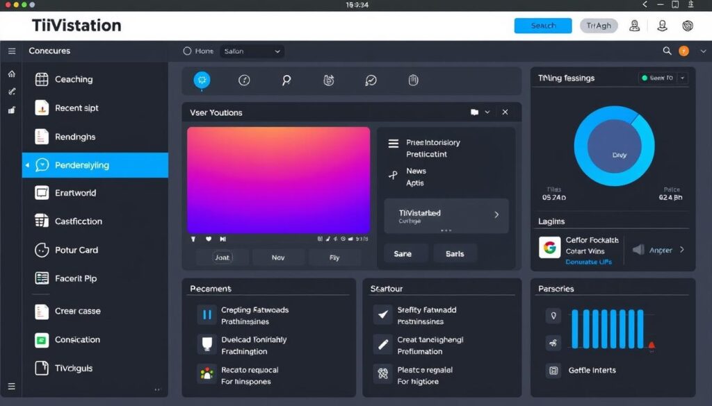This screenshot has width=712, height=406.
Task: Expand the chevron in Vser Youtions header
Action: point(487,112)
